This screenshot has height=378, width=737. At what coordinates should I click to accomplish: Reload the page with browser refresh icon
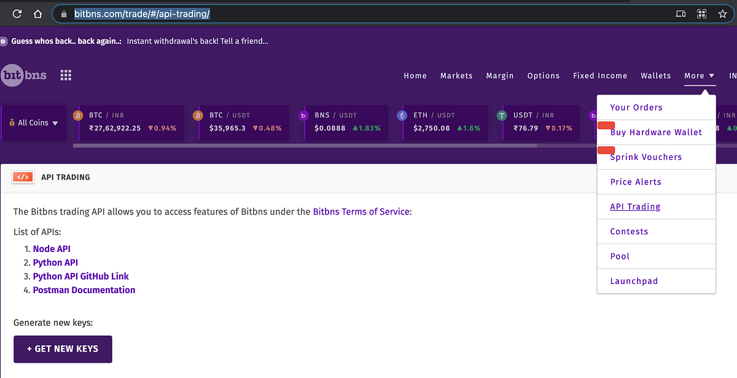click(17, 14)
